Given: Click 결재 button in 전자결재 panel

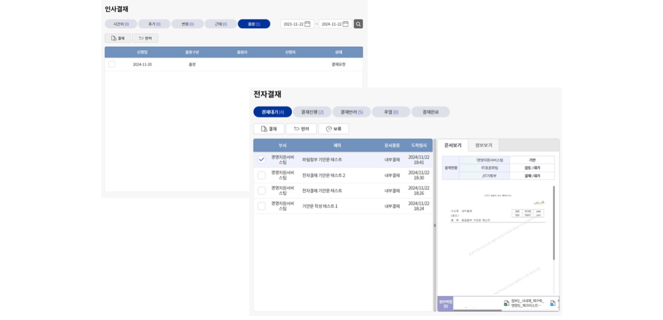Looking at the screenshot, I should coord(269,129).
